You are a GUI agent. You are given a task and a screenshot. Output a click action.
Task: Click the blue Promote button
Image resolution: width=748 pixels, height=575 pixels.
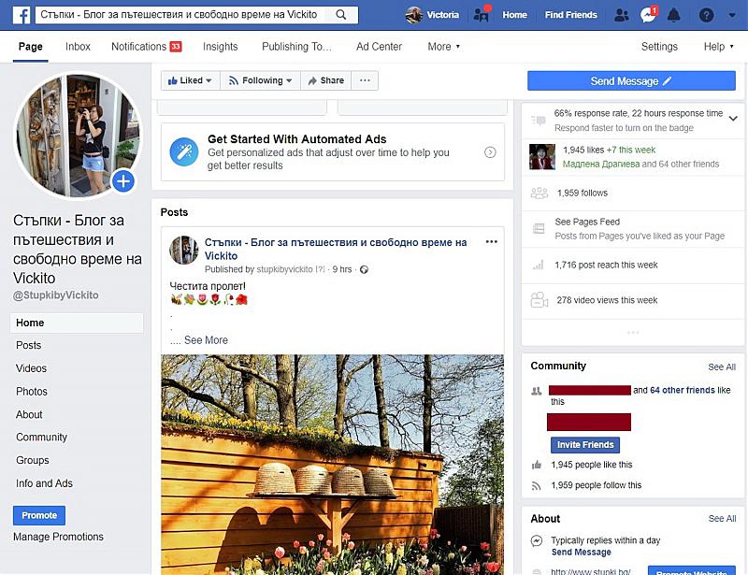[x=39, y=515]
